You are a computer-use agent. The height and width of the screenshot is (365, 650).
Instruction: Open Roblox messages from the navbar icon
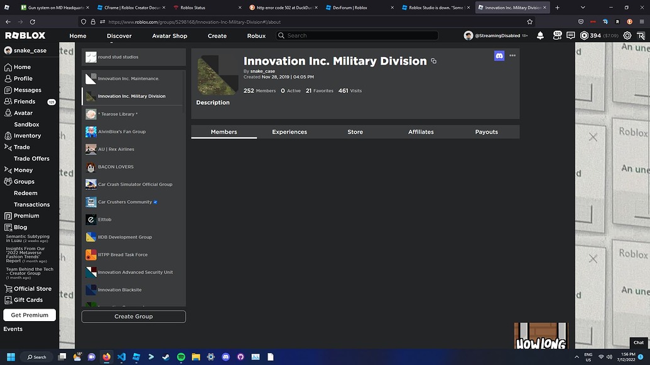pyautogui.click(x=570, y=36)
